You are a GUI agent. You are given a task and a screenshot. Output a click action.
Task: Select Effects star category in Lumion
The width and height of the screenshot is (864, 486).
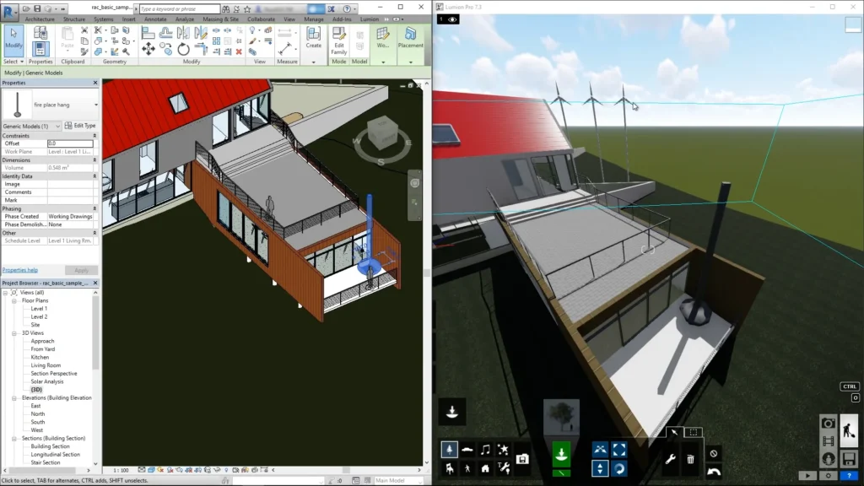[503, 450]
